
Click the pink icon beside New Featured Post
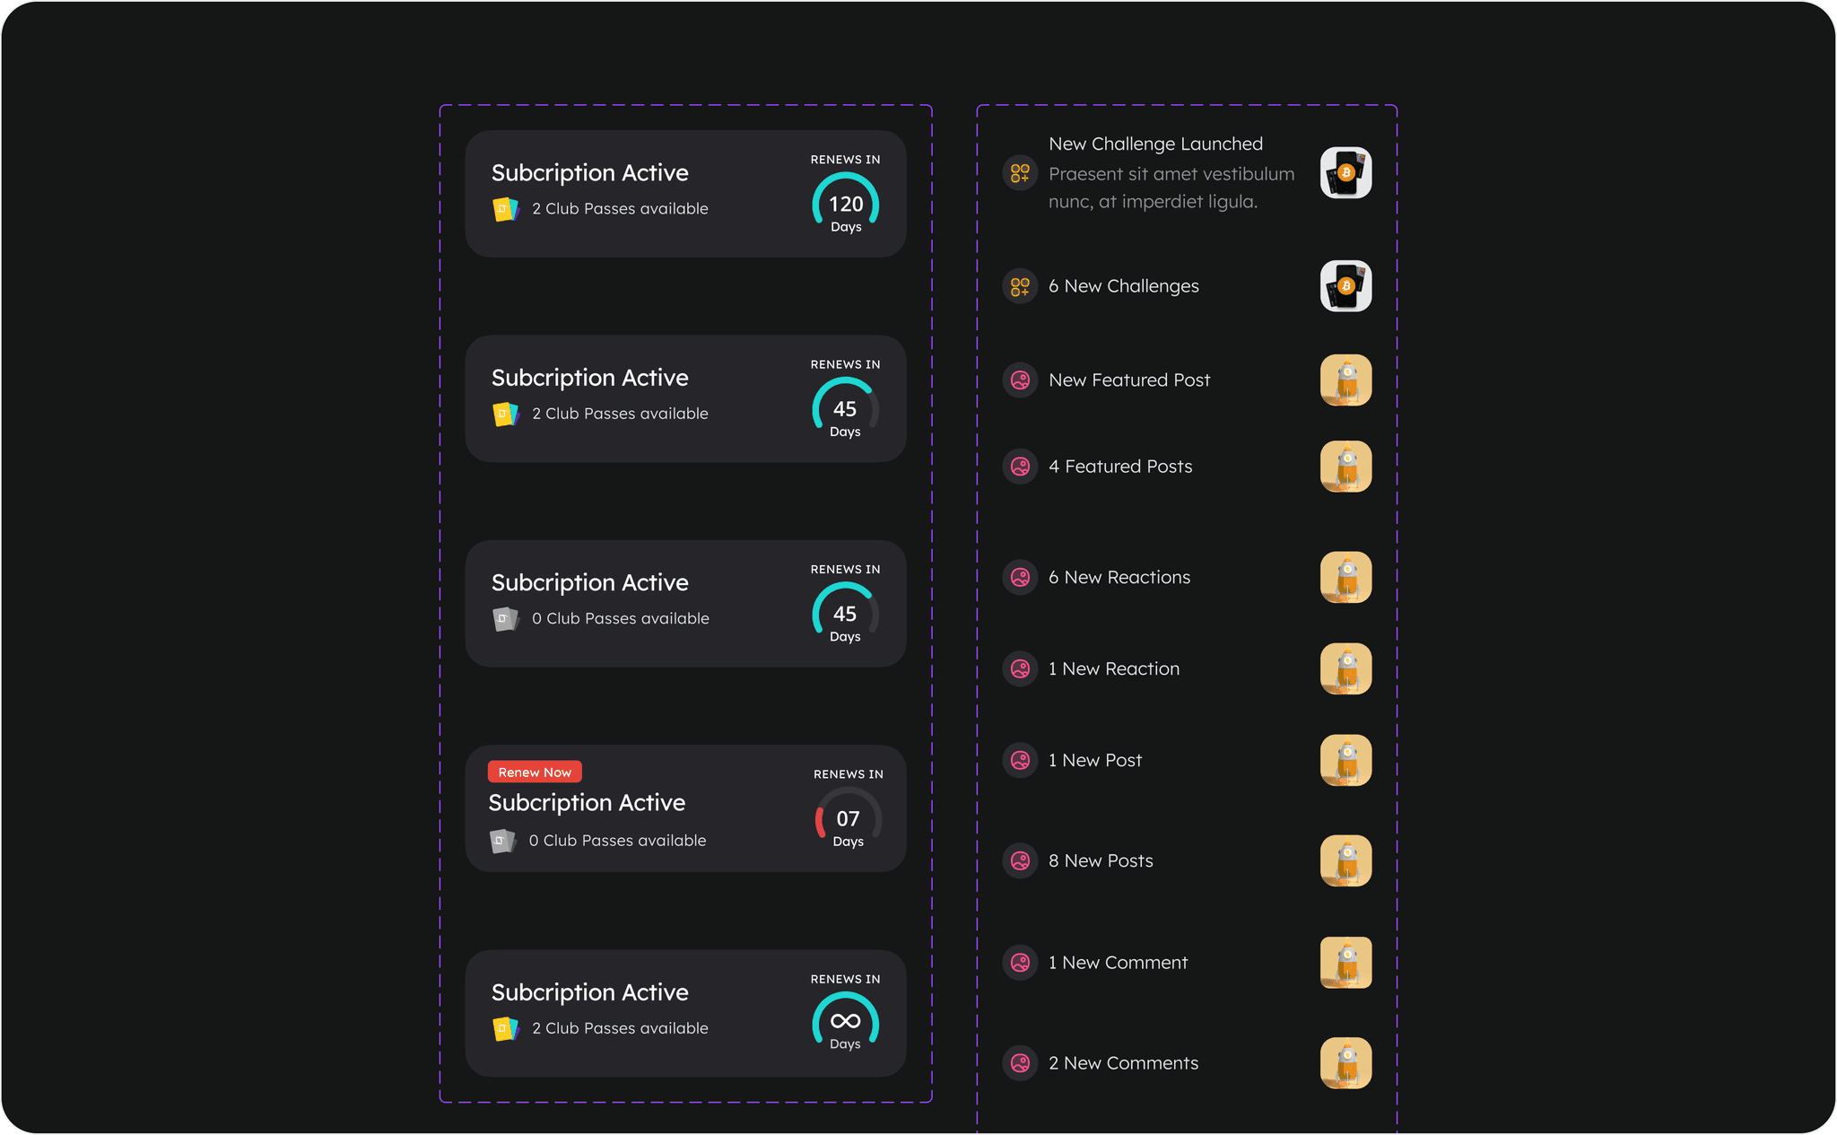pos(1020,380)
